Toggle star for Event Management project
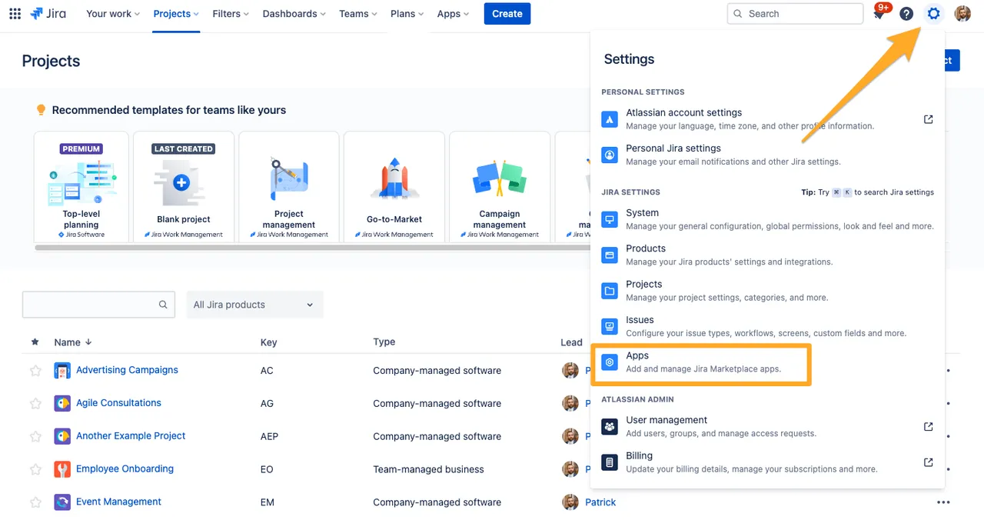 coord(35,502)
